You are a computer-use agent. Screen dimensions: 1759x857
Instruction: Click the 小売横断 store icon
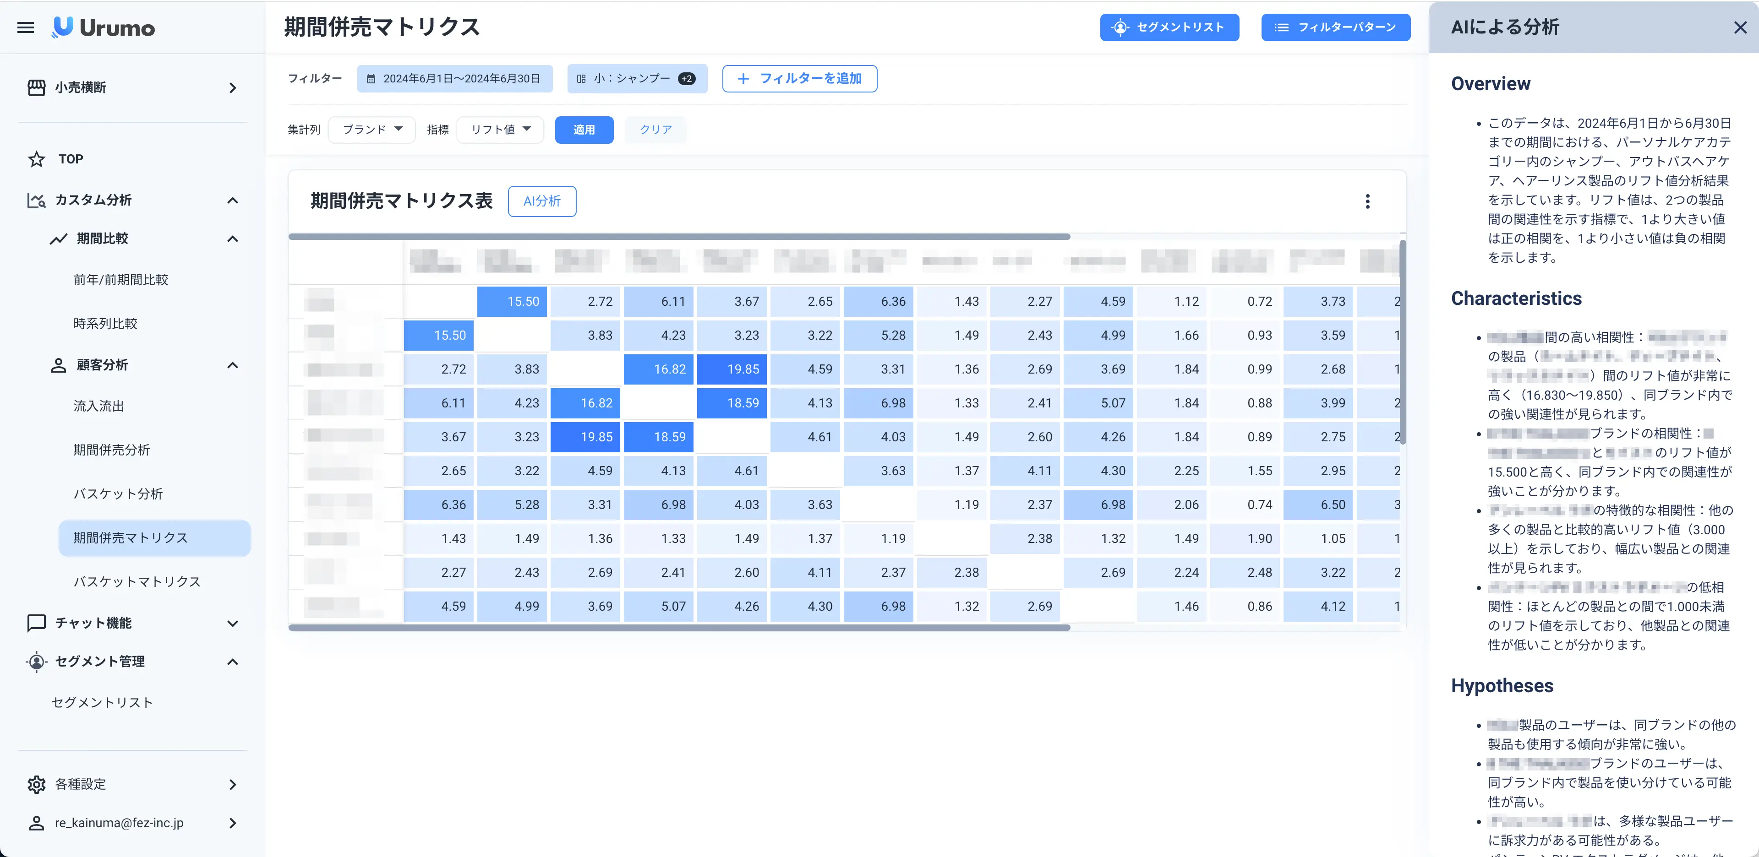pyautogui.click(x=36, y=87)
